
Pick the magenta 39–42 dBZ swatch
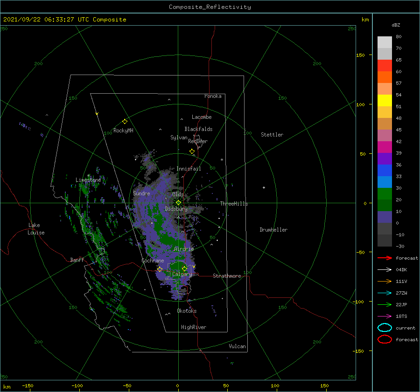click(385, 147)
